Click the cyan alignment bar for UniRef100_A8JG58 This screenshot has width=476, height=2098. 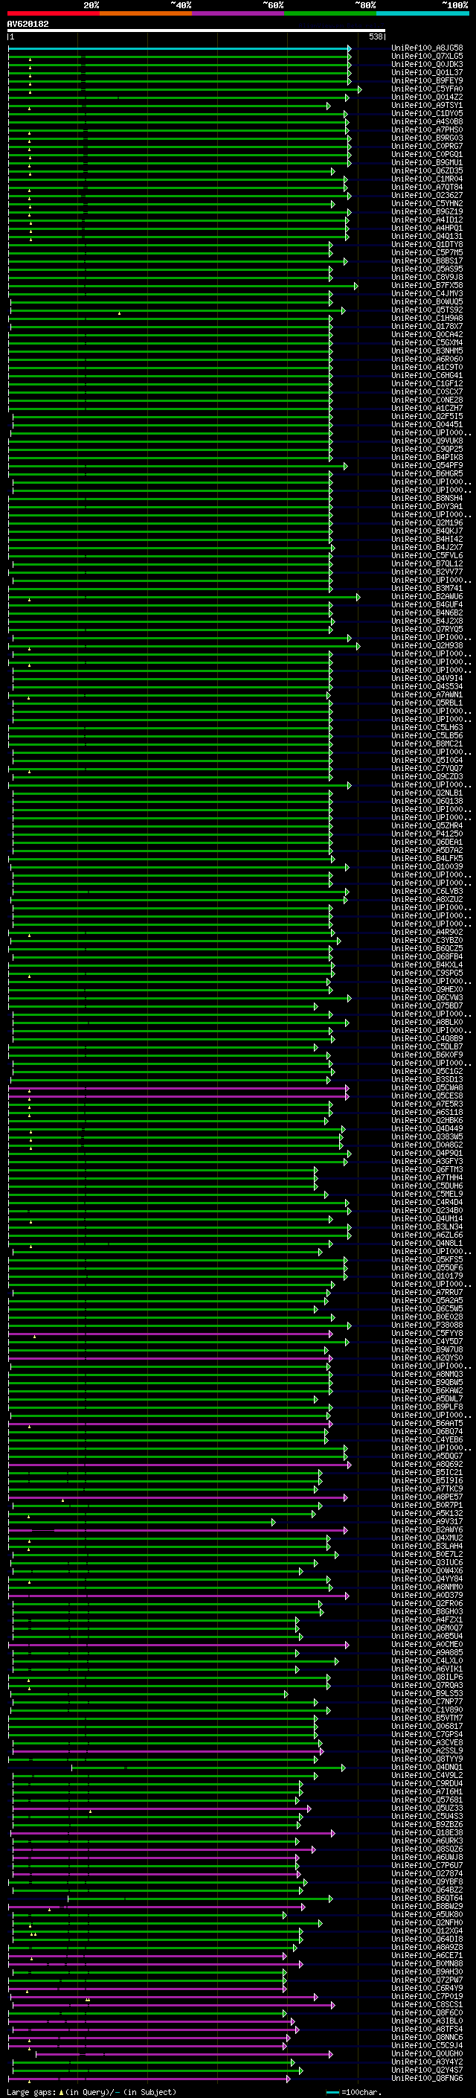[x=179, y=49]
